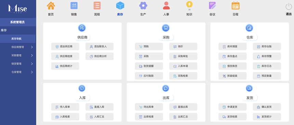Open the 会议 meeting note icon
The image size is (294, 125).
point(212,5)
